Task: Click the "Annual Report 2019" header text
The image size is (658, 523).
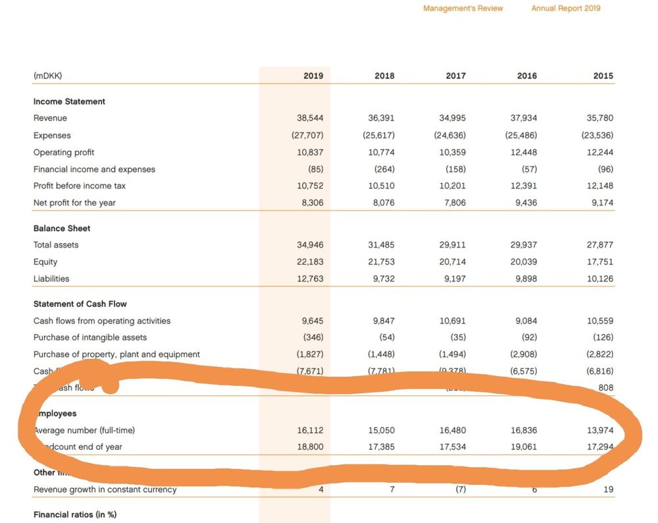Action: tap(566, 9)
